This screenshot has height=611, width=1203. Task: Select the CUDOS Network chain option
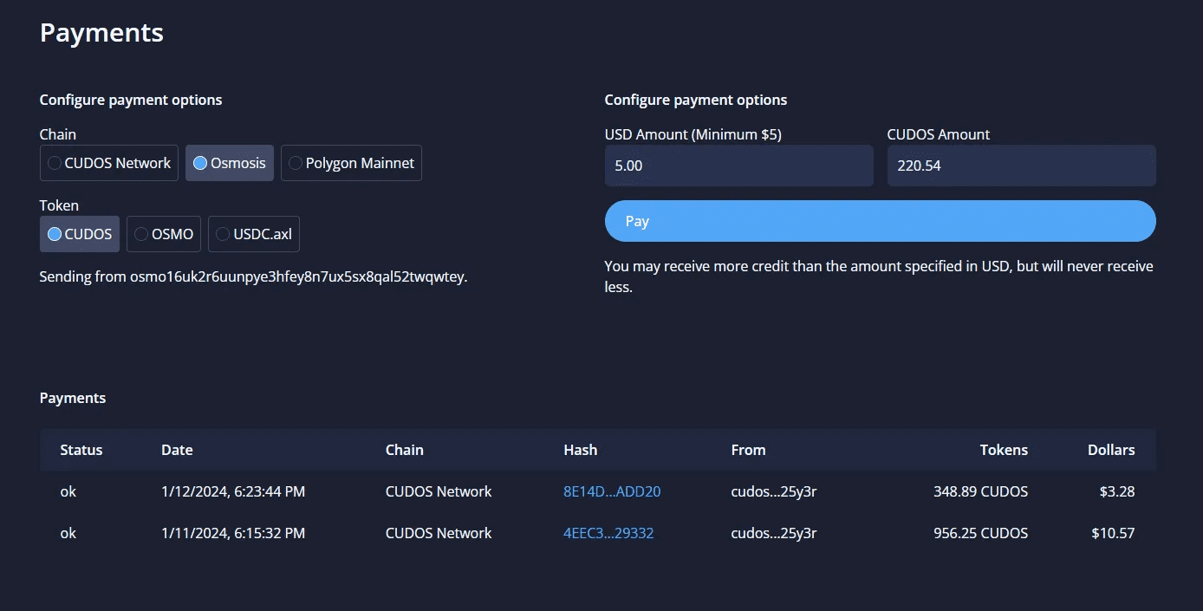coord(108,163)
